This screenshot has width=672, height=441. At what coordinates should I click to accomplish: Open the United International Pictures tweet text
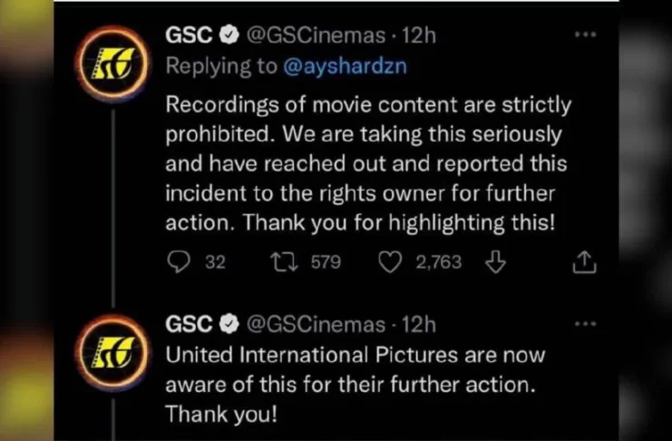coord(355,384)
